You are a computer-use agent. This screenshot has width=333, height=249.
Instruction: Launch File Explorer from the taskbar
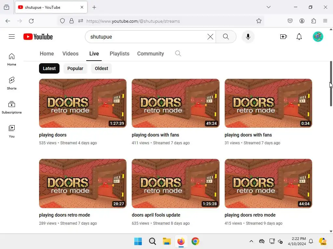click(167, 241)
